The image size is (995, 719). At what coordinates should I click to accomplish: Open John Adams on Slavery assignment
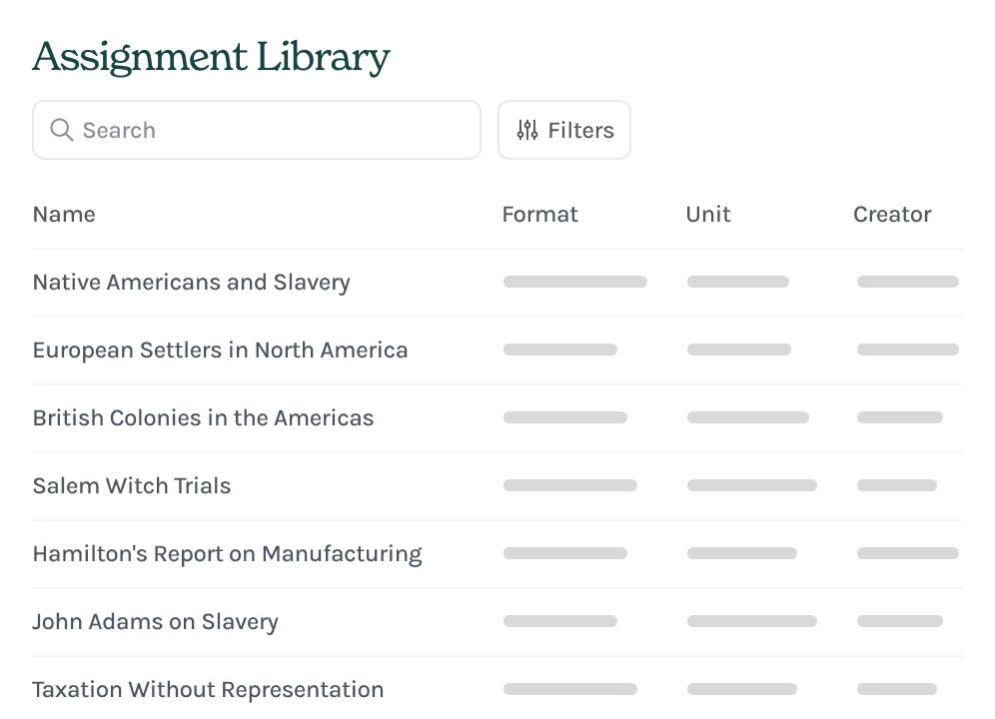(155, 621)
